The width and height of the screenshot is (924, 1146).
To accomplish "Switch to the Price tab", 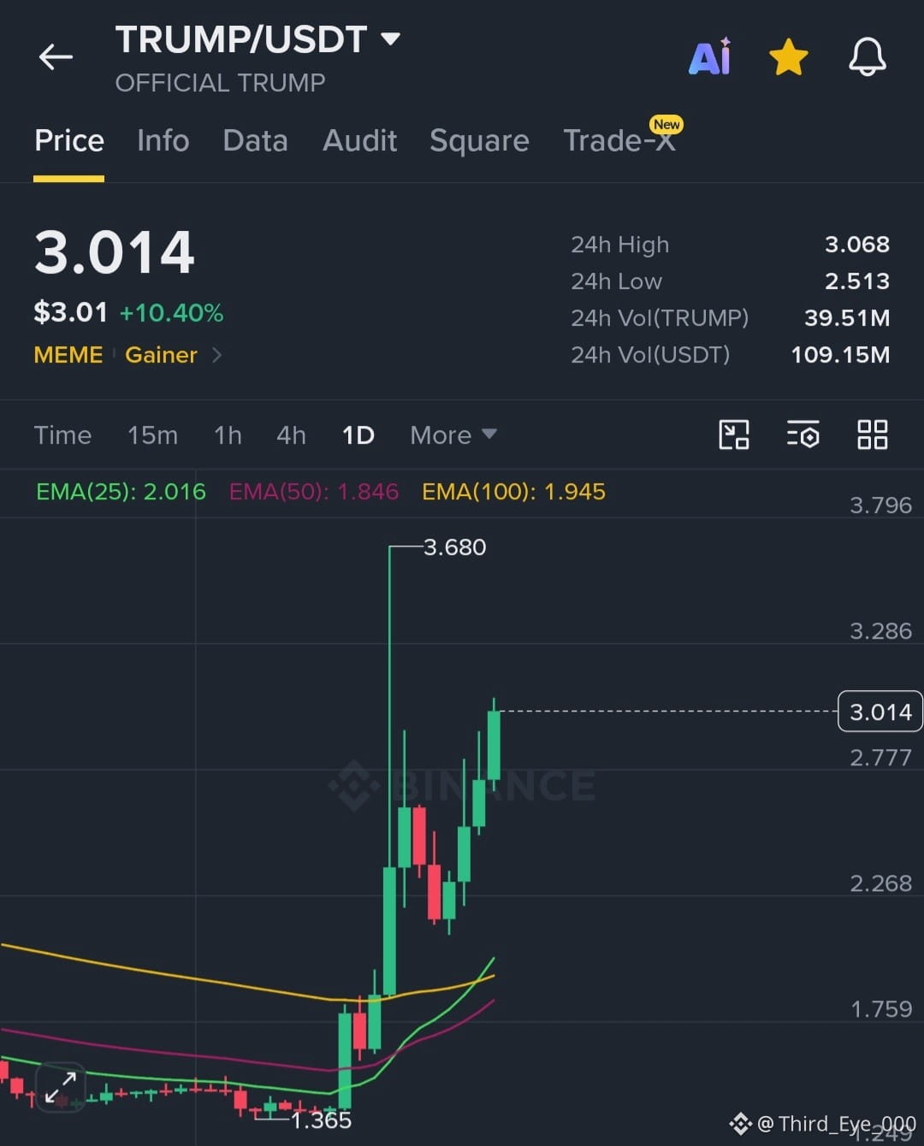I will pyautogui.click(x=69, y=140).
